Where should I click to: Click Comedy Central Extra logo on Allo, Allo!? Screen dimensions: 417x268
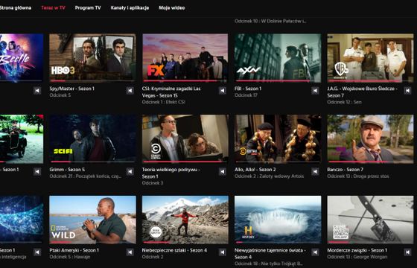pos(249,152)
